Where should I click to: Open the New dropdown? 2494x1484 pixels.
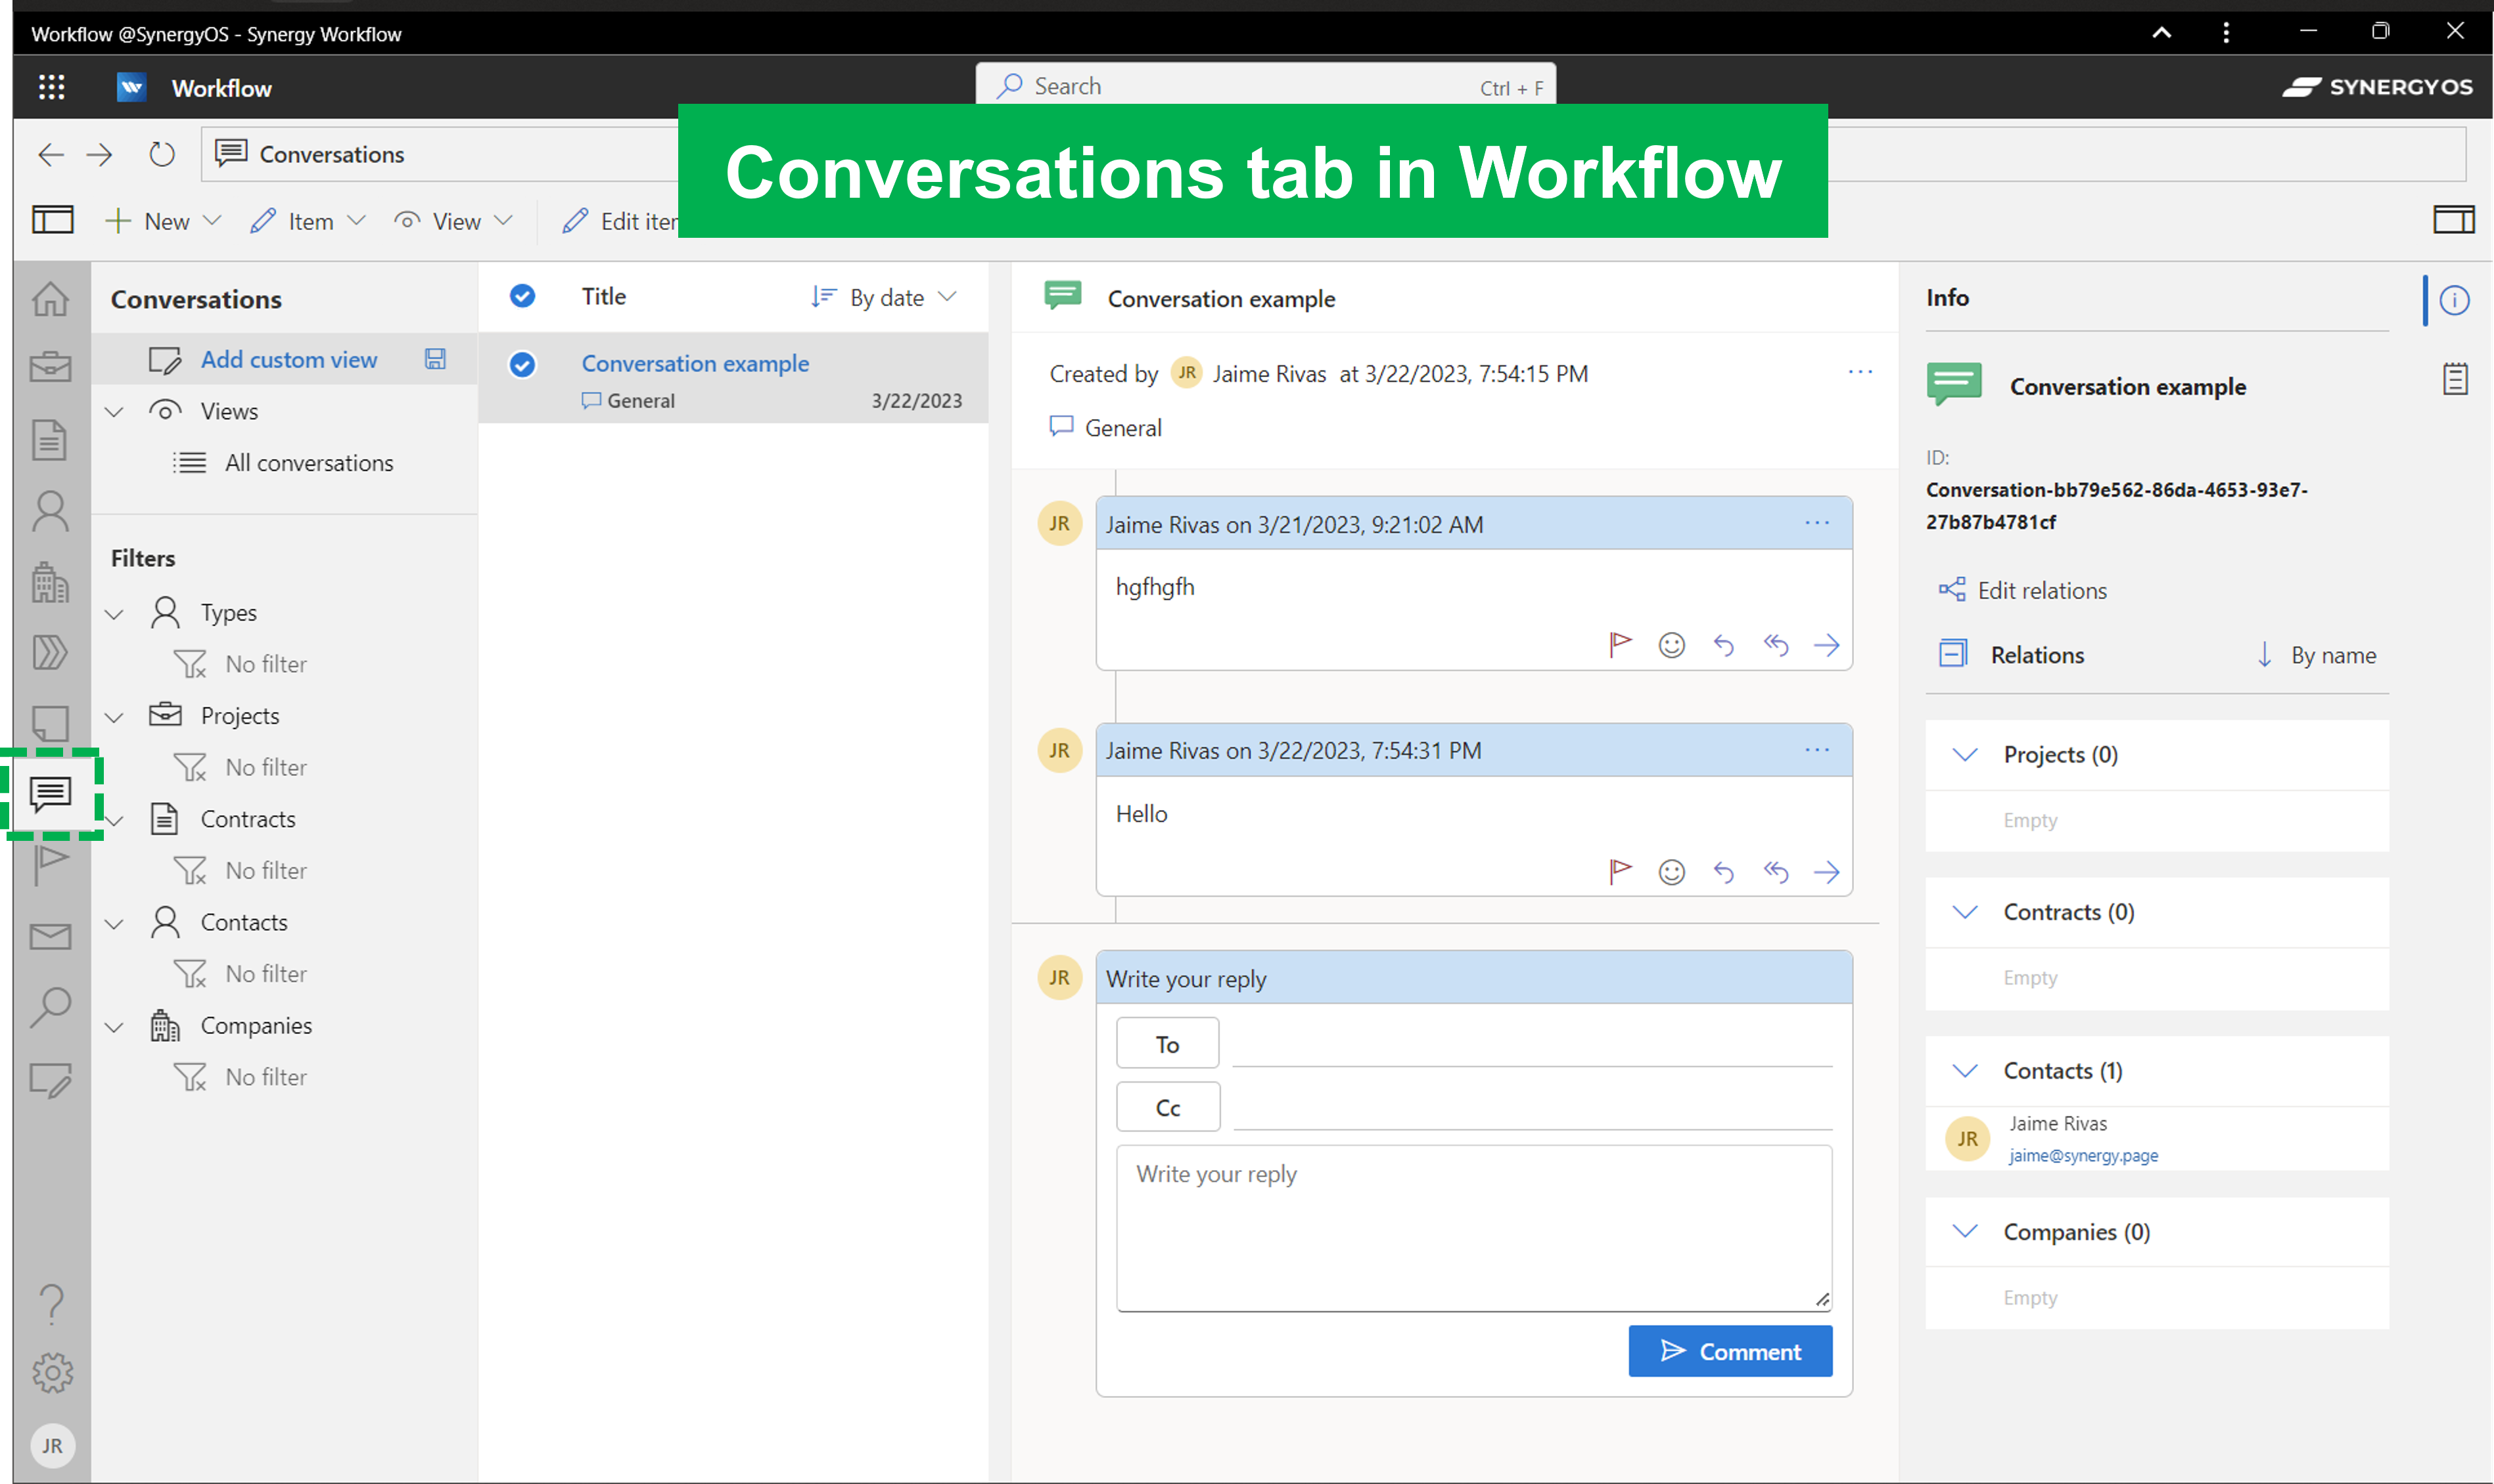(163, 221)
